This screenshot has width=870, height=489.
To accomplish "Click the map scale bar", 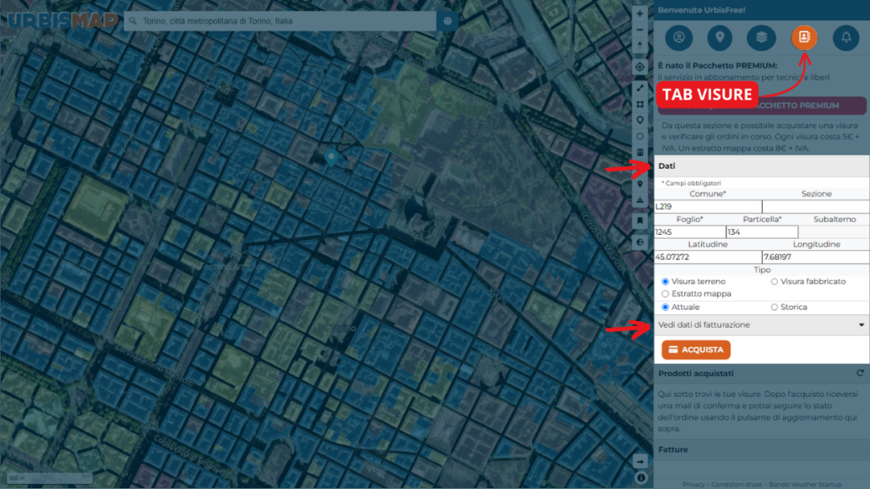I will (x=49, y=478).
